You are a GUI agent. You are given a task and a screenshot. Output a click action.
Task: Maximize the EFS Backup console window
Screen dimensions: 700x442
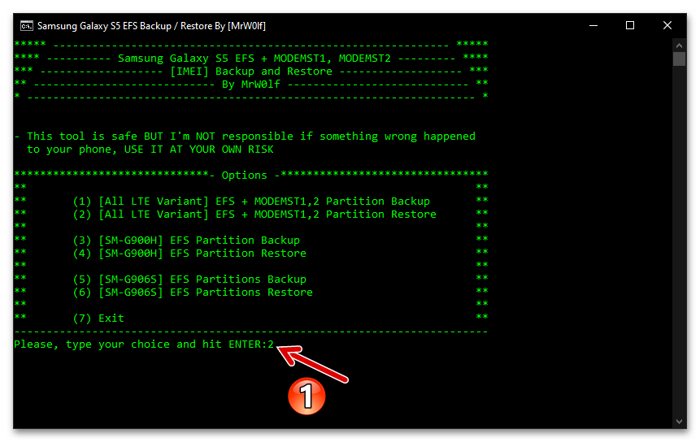click(x=630, y=25)
